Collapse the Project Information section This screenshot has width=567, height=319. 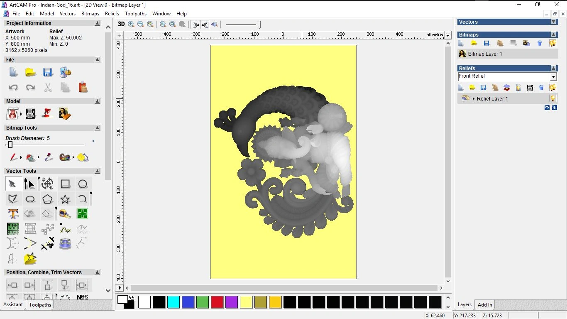pyautogui.click(x=98, y=23)
